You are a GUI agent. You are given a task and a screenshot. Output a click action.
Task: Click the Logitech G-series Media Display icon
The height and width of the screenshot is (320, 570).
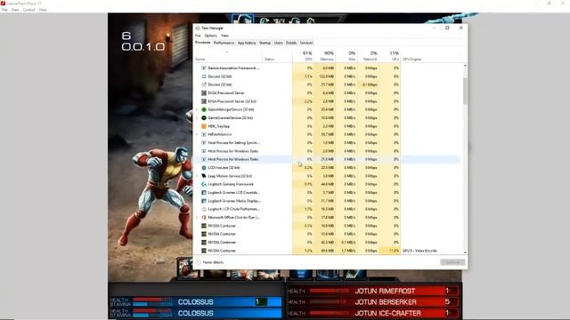[x=204, y=201]
